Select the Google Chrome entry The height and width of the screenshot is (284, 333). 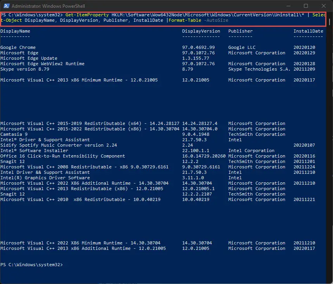pyautogui.click(x=18, y=47)
